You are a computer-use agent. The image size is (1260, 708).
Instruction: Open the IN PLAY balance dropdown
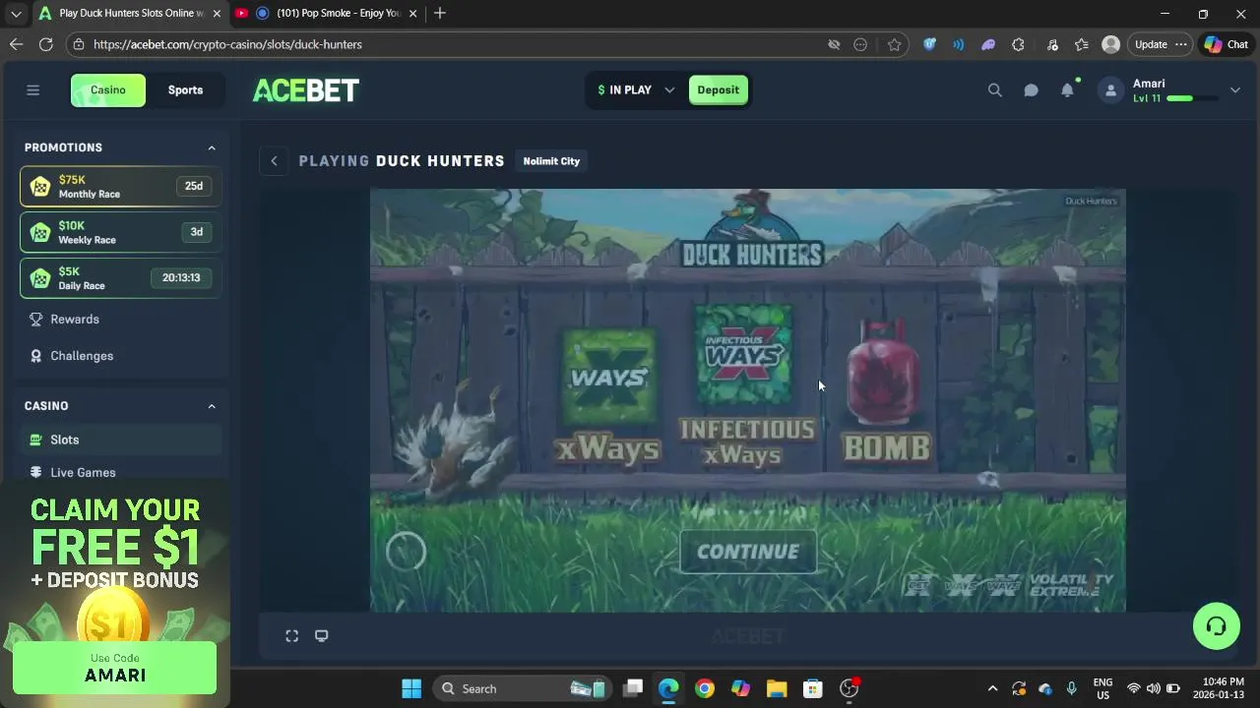click(636, 90)
